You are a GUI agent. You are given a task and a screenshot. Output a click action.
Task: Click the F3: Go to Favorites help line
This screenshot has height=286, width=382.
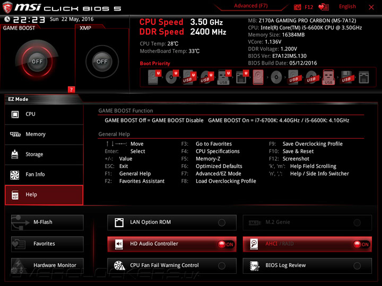pyautogui.click(x=206, y=144)
